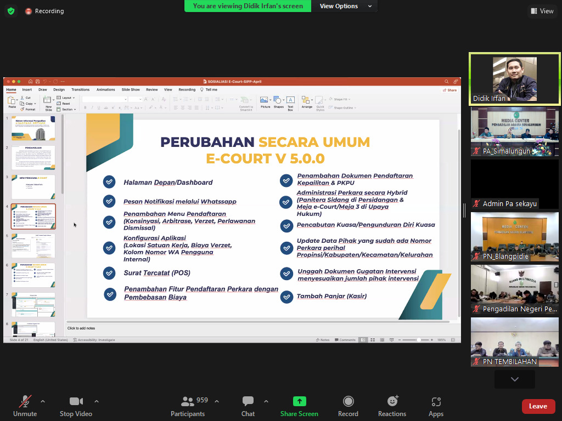The image size is (562, 421).
Task: Open the Participants panel
Action: 188,406
